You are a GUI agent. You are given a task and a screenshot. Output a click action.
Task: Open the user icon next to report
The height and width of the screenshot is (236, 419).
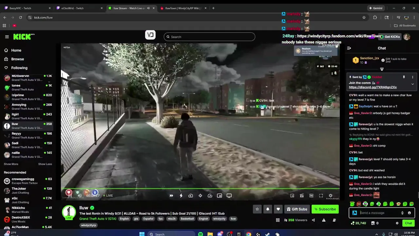[x=334, y=220]
